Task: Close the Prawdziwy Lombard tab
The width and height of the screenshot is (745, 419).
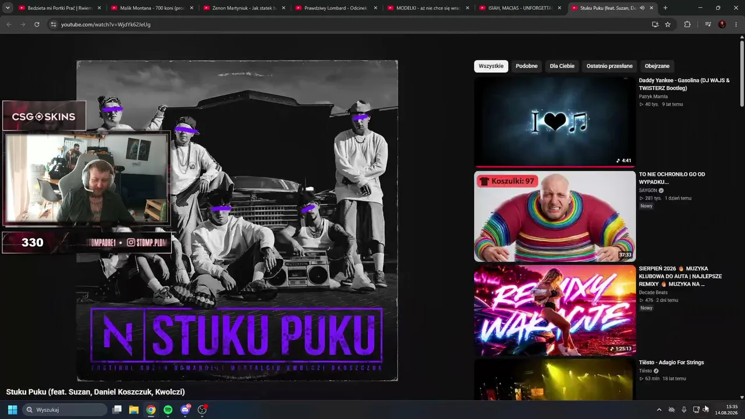Action: tap(375, 8)
